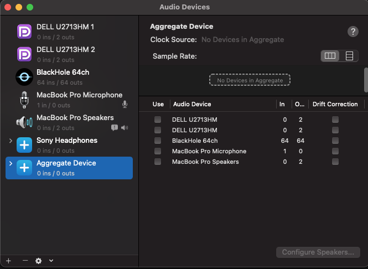Select the DELL U2713HM 1 display icon
The width and height of the screenshot is (368, 269).
[24, 32]
